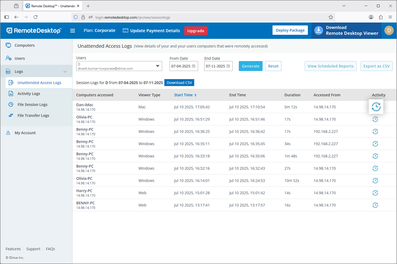Click the Download CSV button
The width and height of the screenshot is (397, 264).
tap(179, 83)
